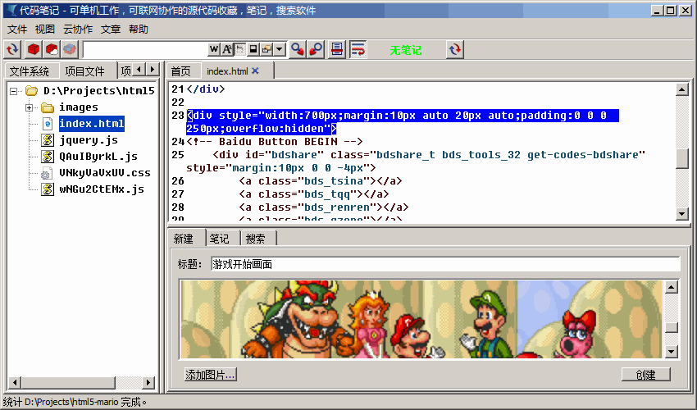697x410 pixels.
Task: Click the right arrow of tree horizontal scrollbar
Action: pos(148,382)
